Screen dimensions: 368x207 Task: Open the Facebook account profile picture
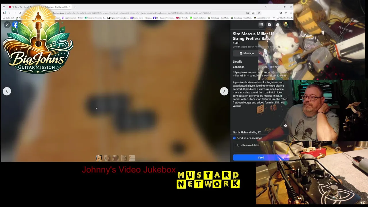286,25
